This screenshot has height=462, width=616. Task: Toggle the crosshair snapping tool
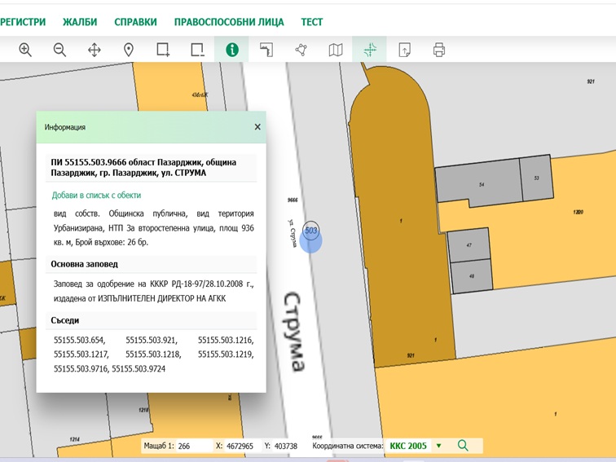pos(370,50)
